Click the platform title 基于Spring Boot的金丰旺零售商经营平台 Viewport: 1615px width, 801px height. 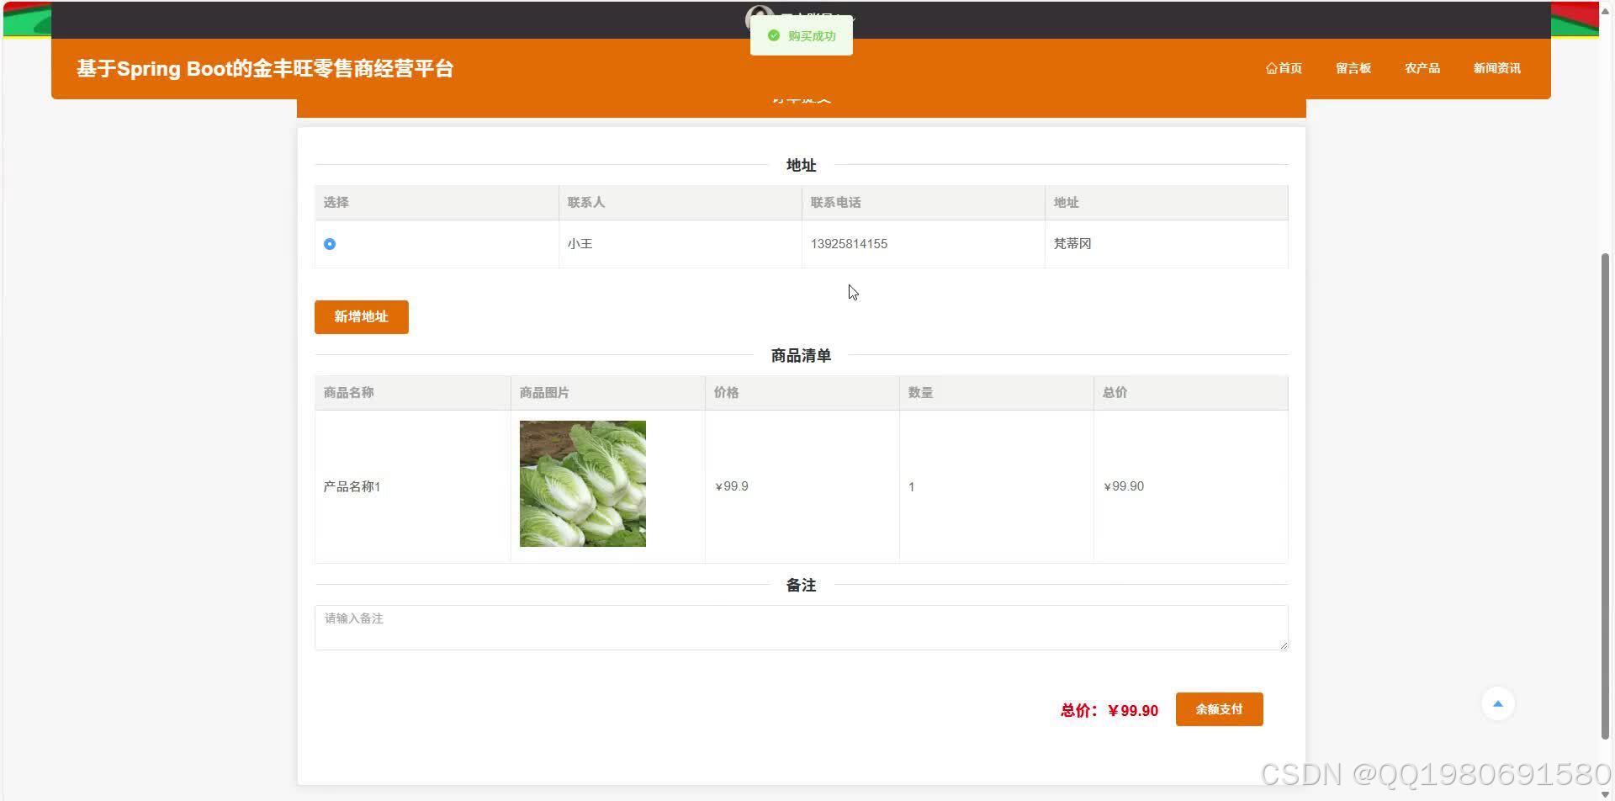coord(266,68)
